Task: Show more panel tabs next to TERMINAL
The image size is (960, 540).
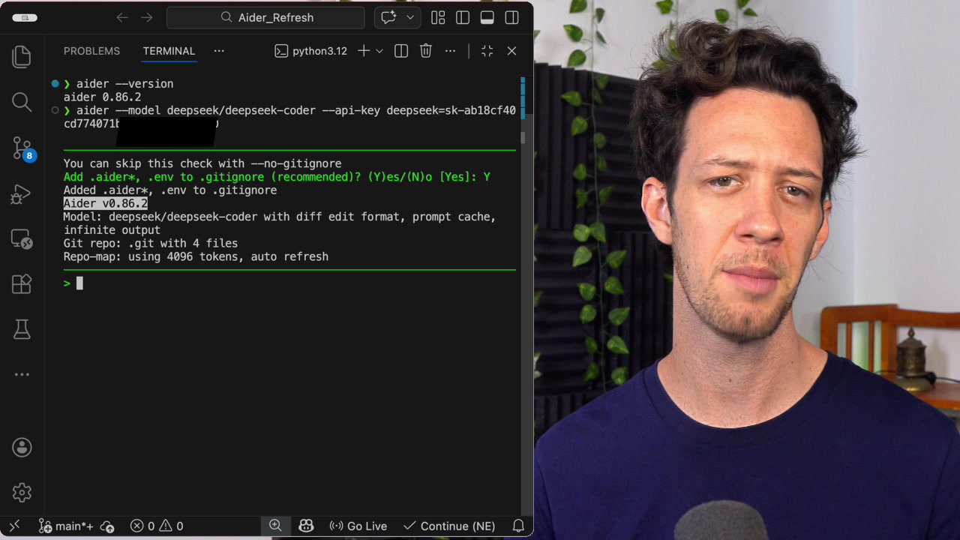Action: click(x=219, y=51)
